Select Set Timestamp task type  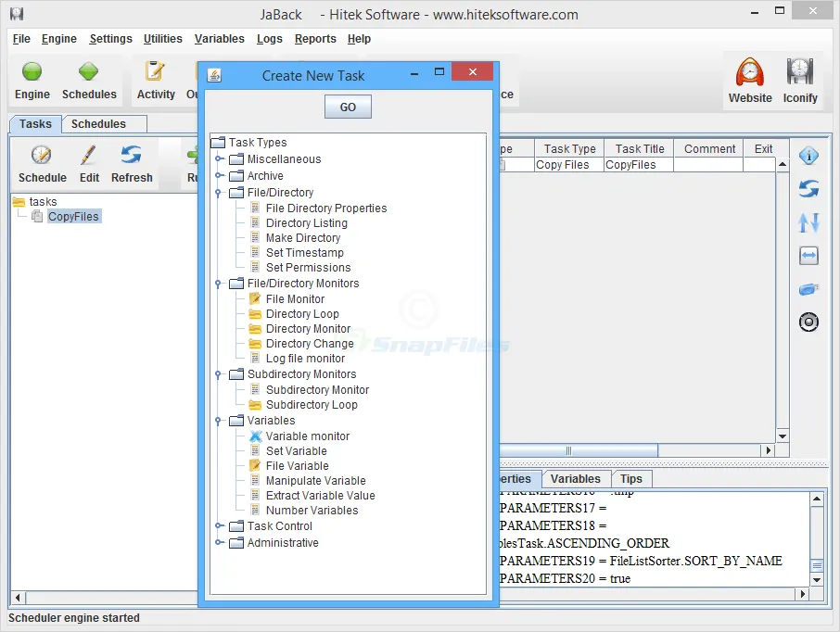(x=305, y=253)
